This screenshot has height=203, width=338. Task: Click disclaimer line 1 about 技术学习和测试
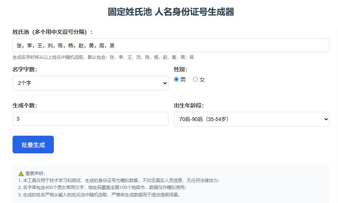pos(119,181)
